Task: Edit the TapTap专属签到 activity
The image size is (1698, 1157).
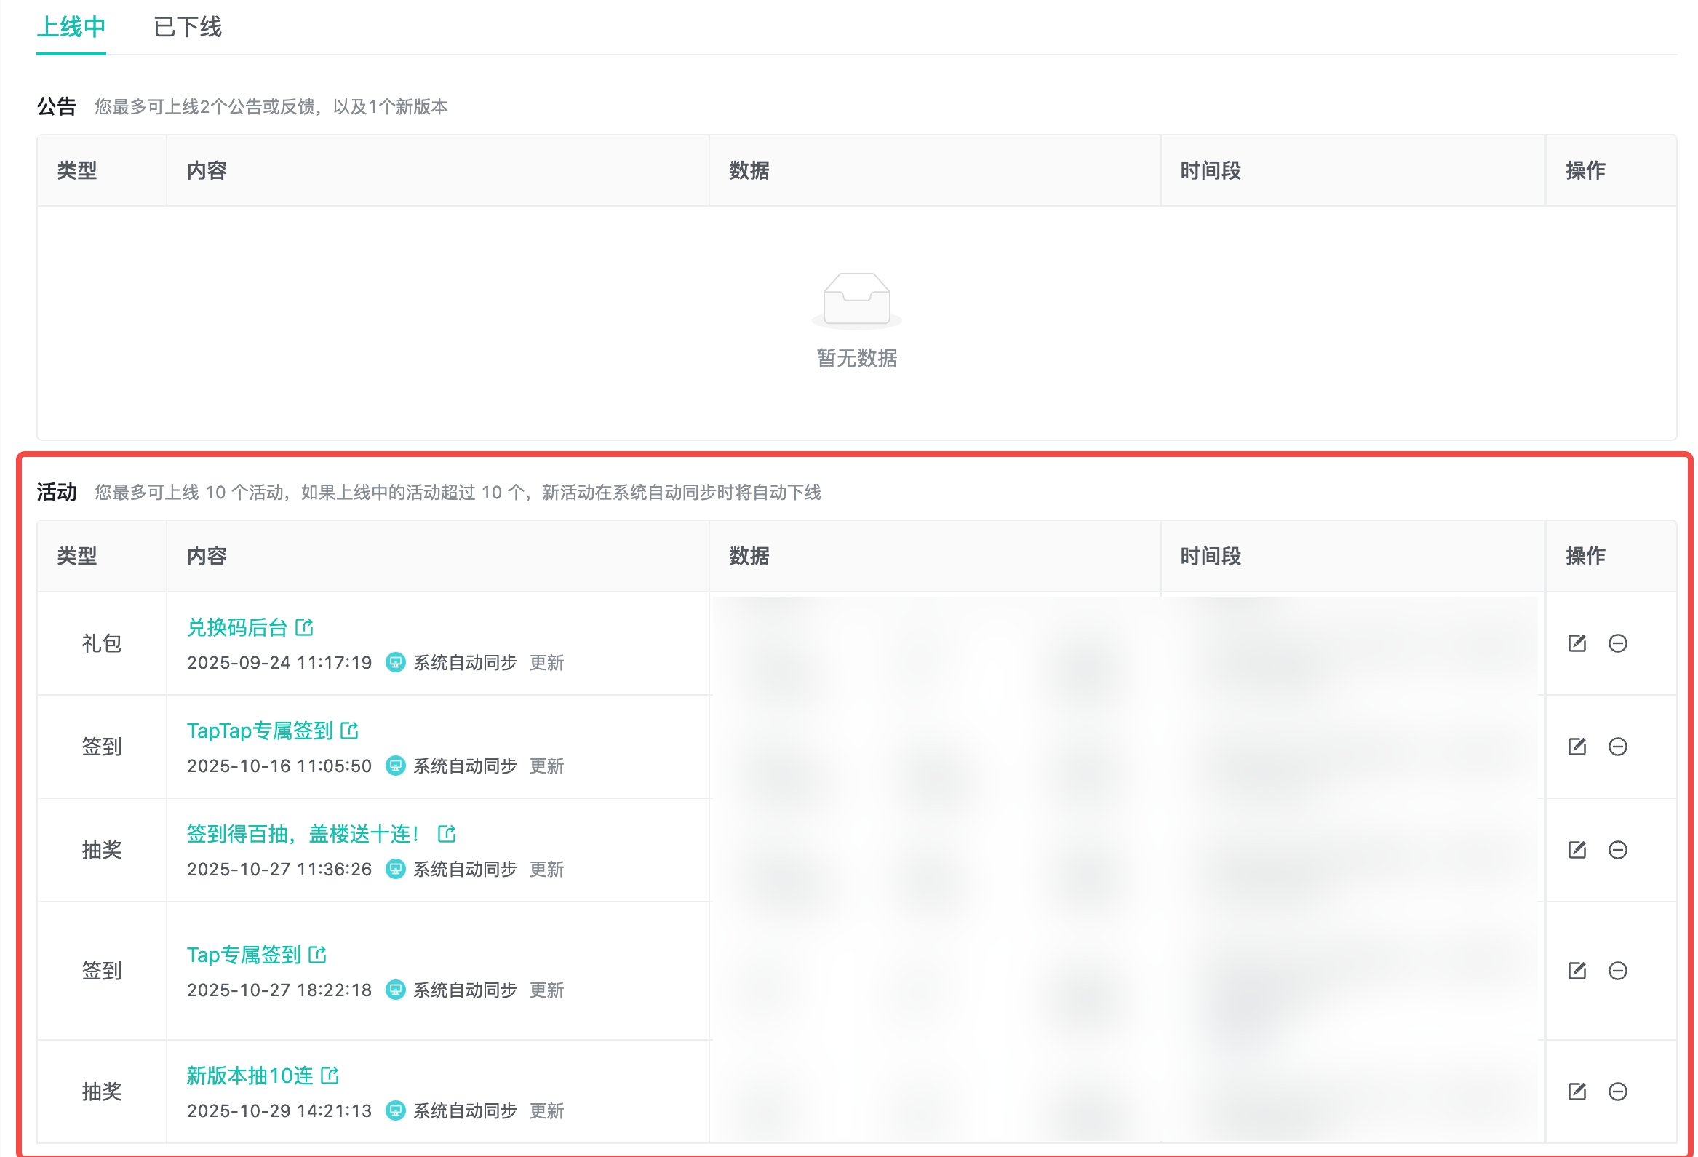Action: tap(1577, 747)
